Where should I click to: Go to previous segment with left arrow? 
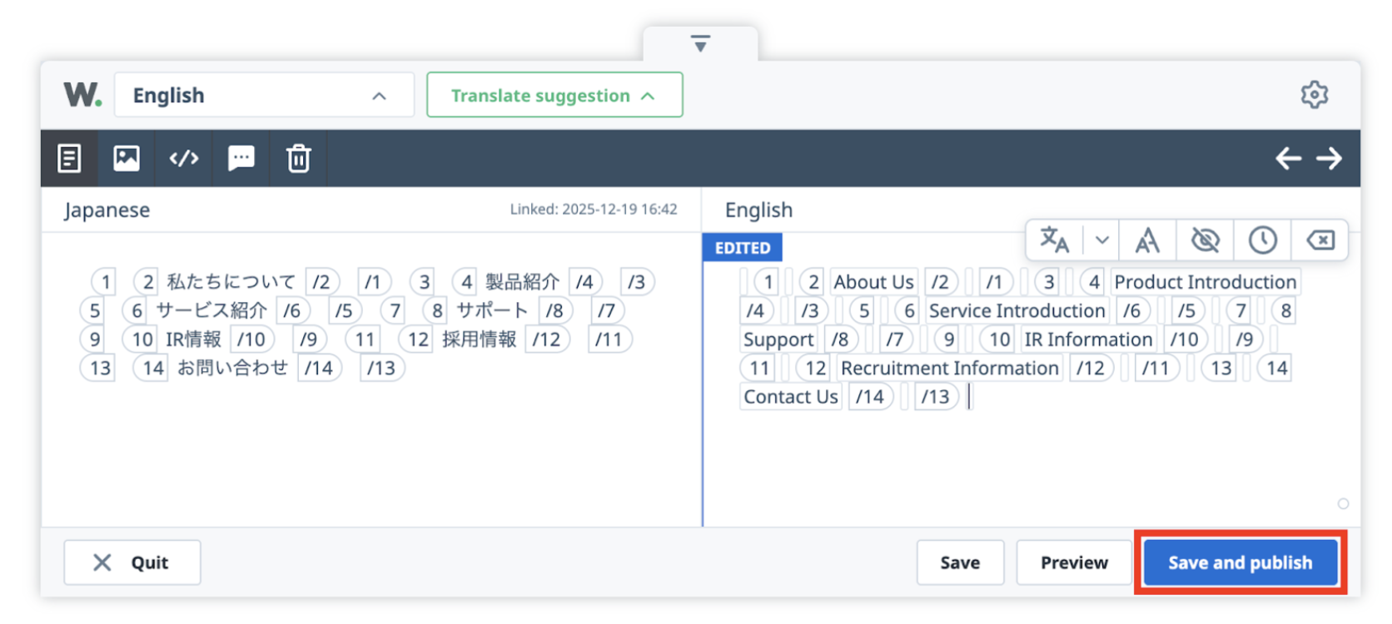tap(1288, 158)
